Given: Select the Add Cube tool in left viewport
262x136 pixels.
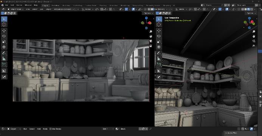Looking at the screenshot, I should point(4,64).
